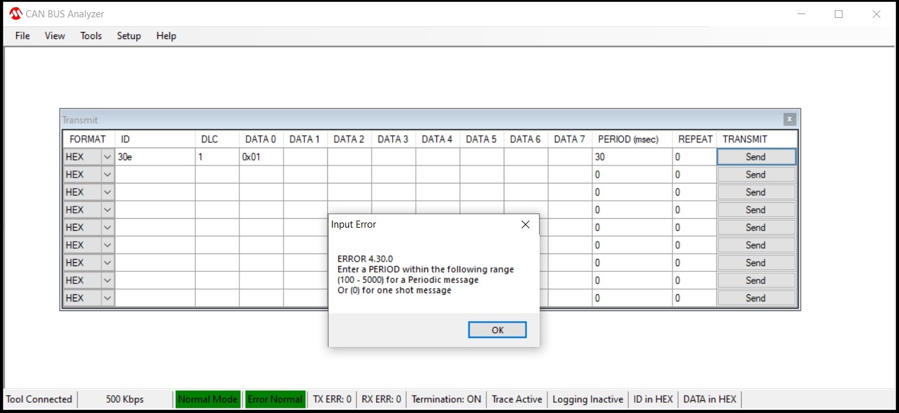The image size is (899, 413).
Task: Close the Input Error dialog via X
Action: 525,224
